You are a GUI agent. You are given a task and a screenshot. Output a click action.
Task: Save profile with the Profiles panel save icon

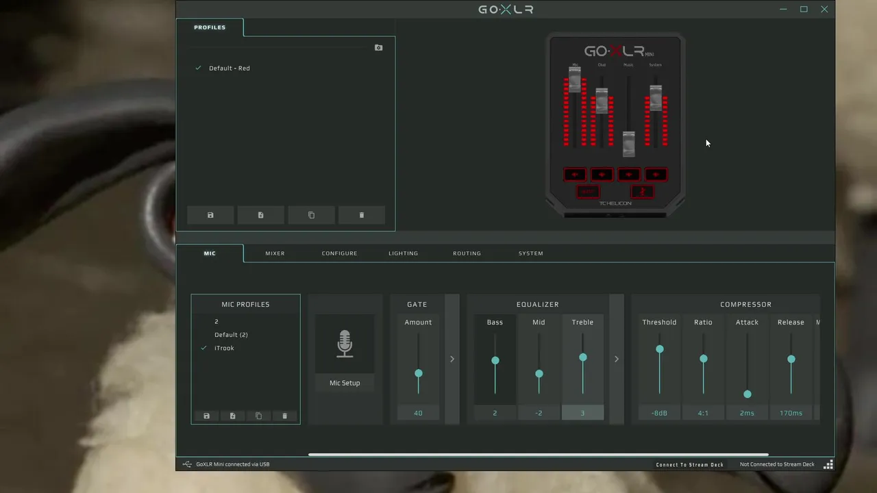[210, 215]
